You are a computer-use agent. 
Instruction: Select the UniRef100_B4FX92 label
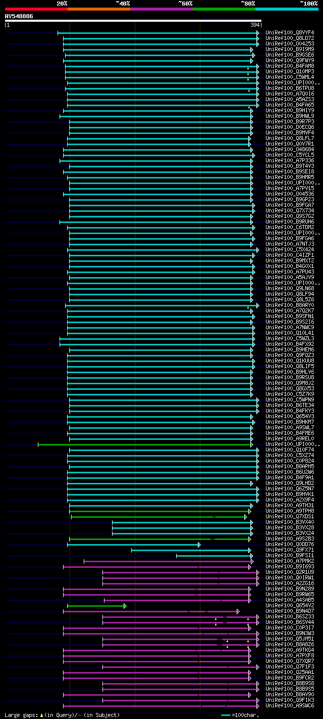290,344
